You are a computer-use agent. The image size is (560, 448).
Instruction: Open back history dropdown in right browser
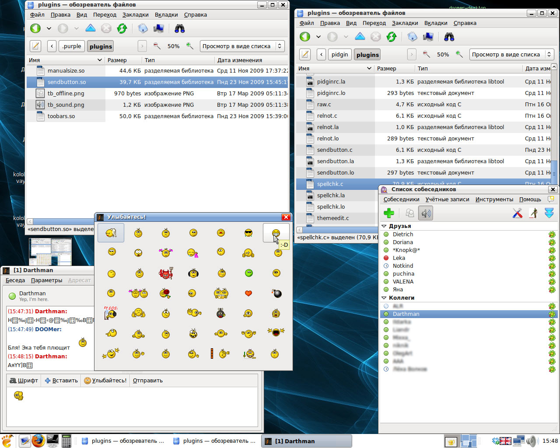[318, 37]
